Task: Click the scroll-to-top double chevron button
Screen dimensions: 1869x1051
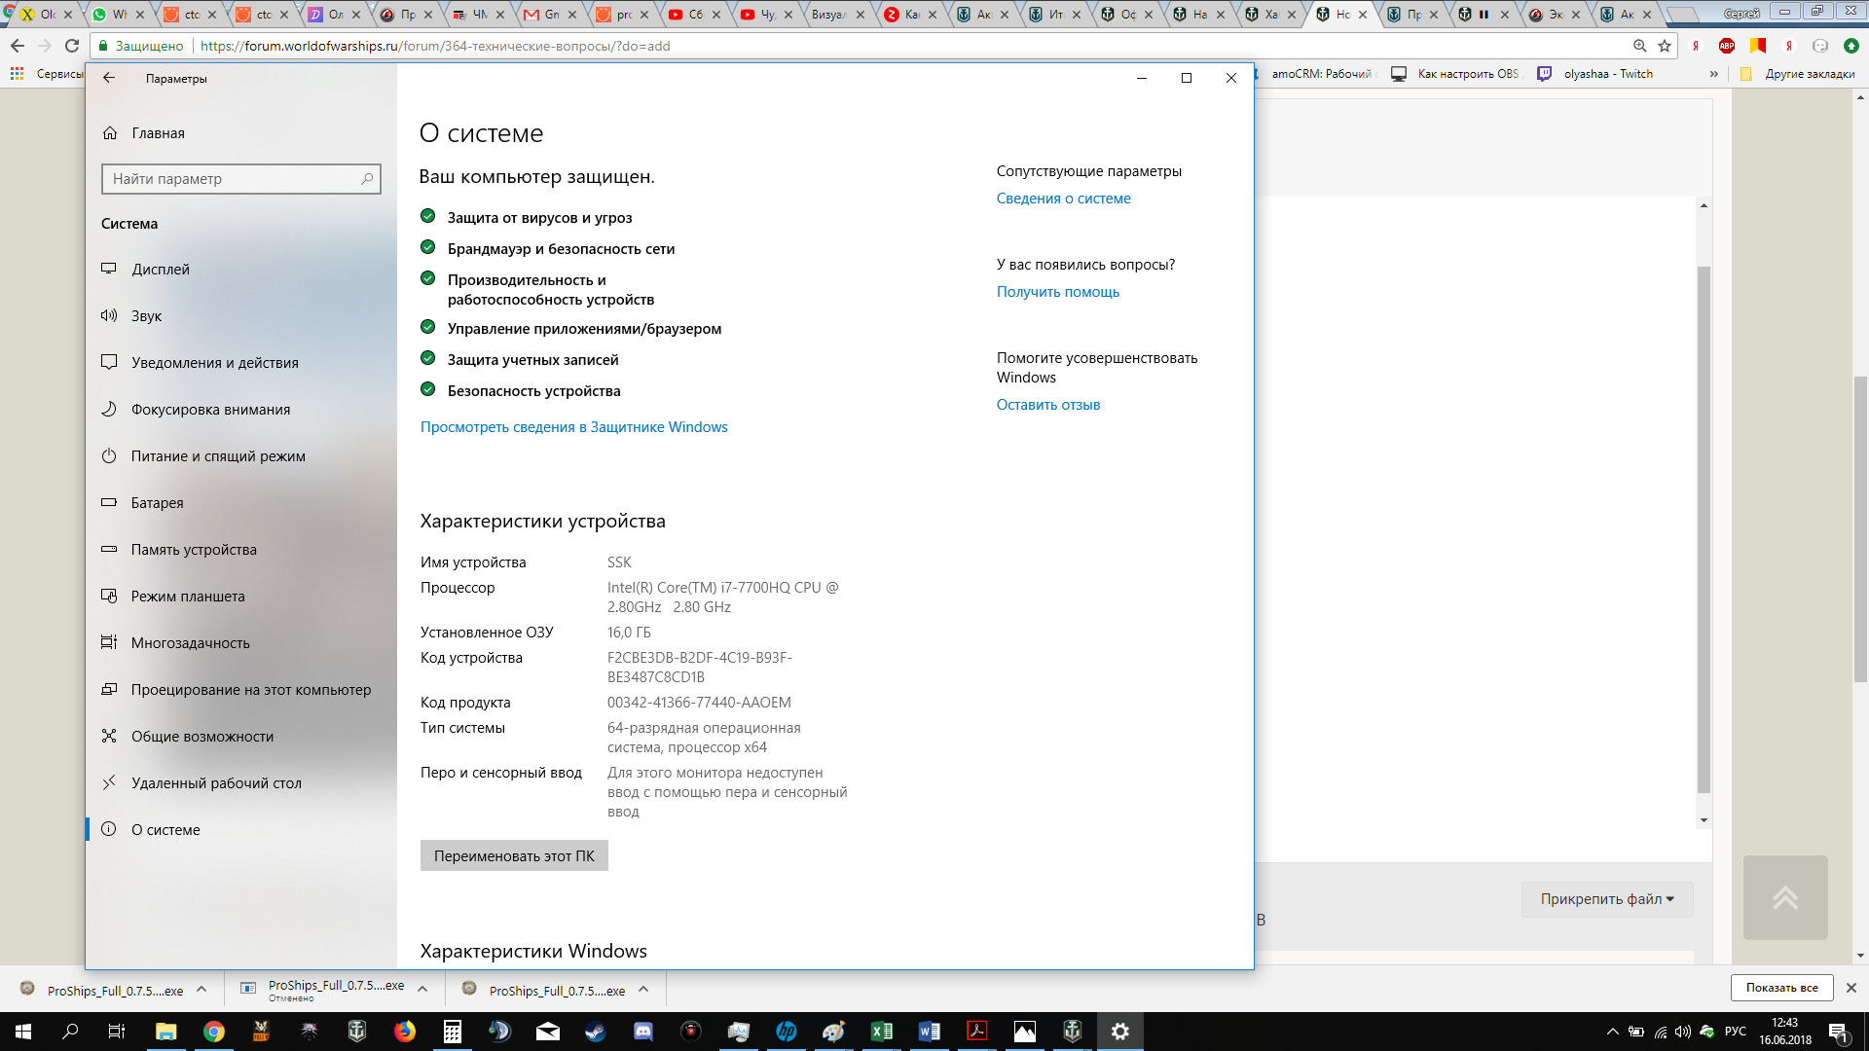Action: tap(1785, 897)
